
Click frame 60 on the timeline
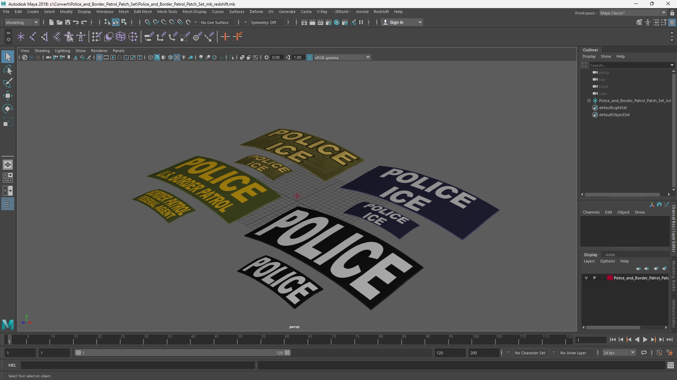tap(287, 340)
